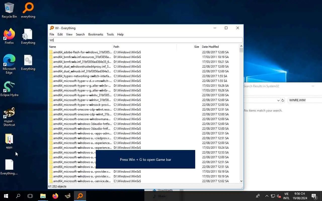Click the Everything window title bar icon
The image size is (322, 201).
point(52,28)
